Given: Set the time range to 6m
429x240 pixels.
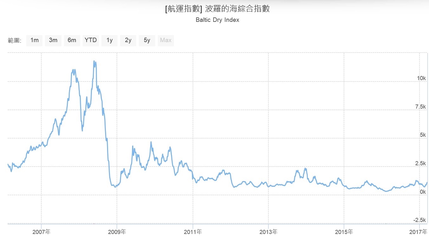Looking at the screenshot, I should 72,40.
